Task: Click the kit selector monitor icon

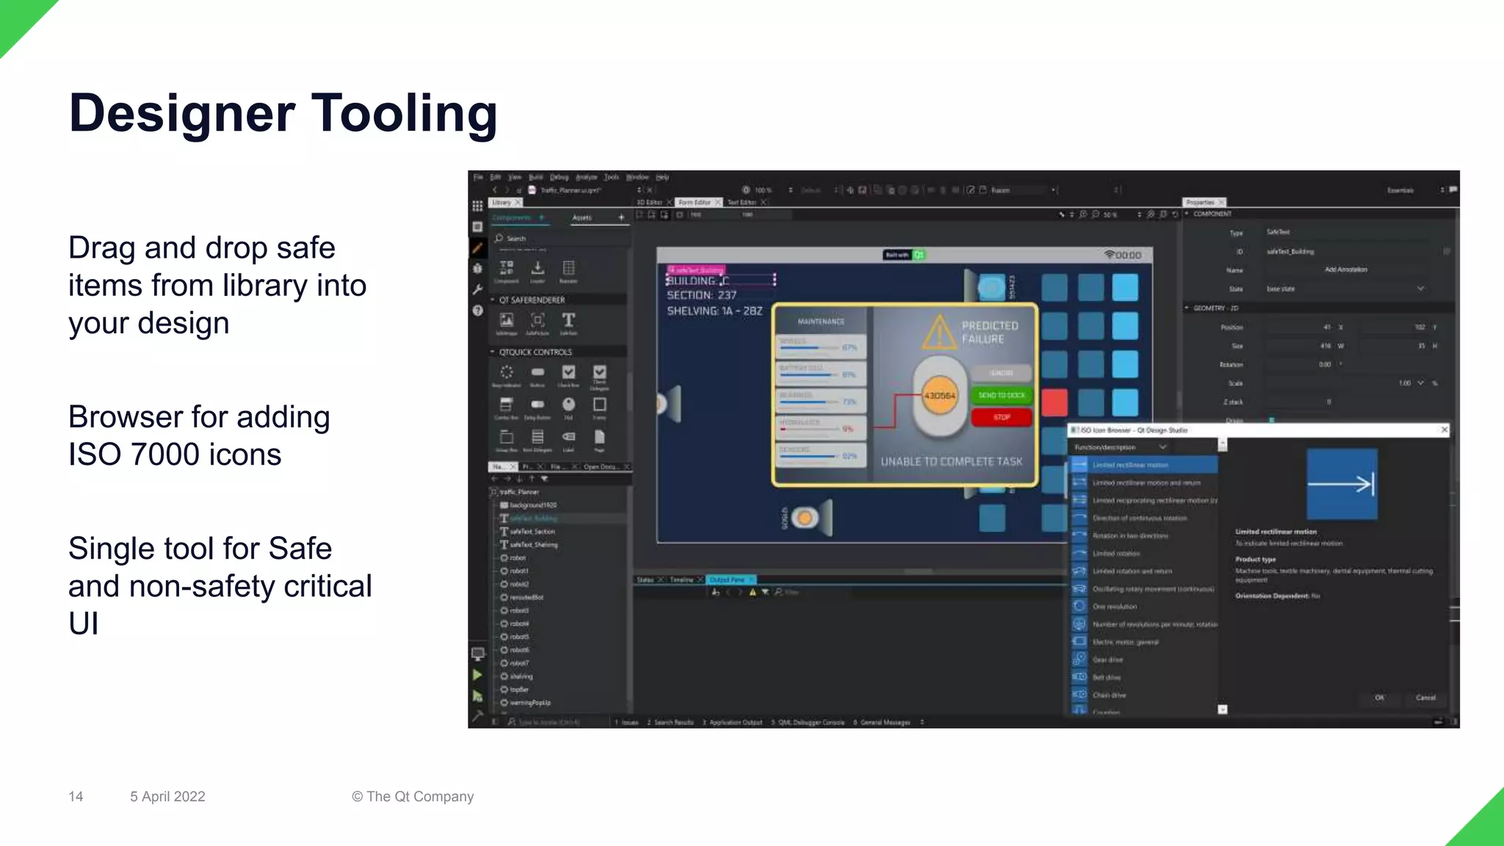Action: (477, 654)
